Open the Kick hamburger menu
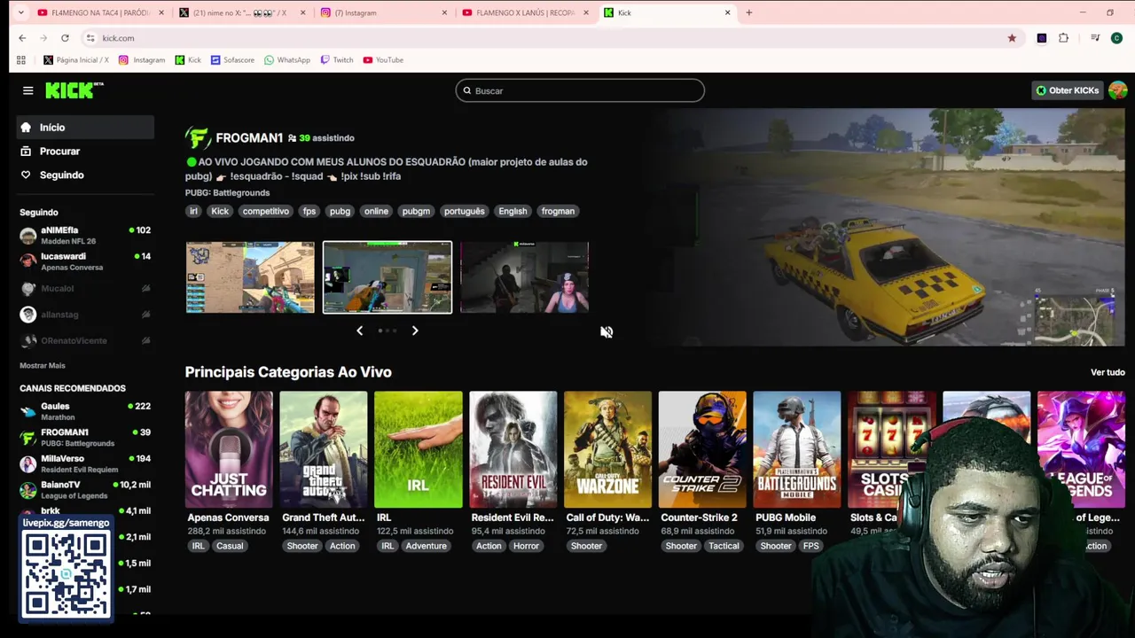1135x638 pixels. coord(27,90)
